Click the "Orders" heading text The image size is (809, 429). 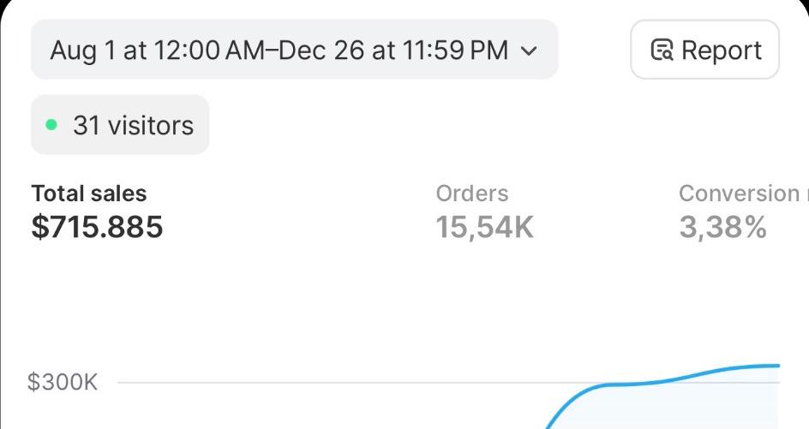tap(472, 194)
